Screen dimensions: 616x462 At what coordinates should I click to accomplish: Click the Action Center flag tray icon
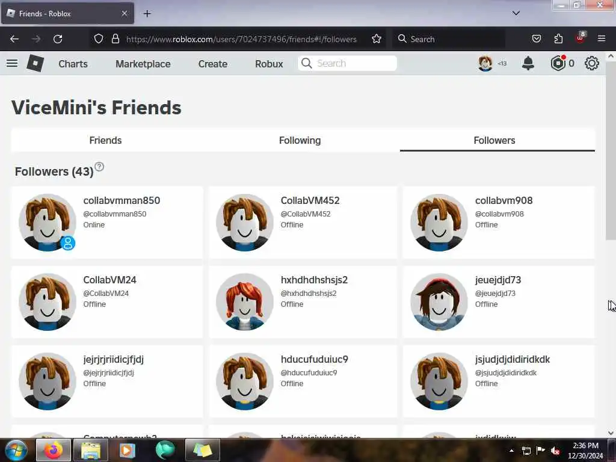tap(541, 451)
